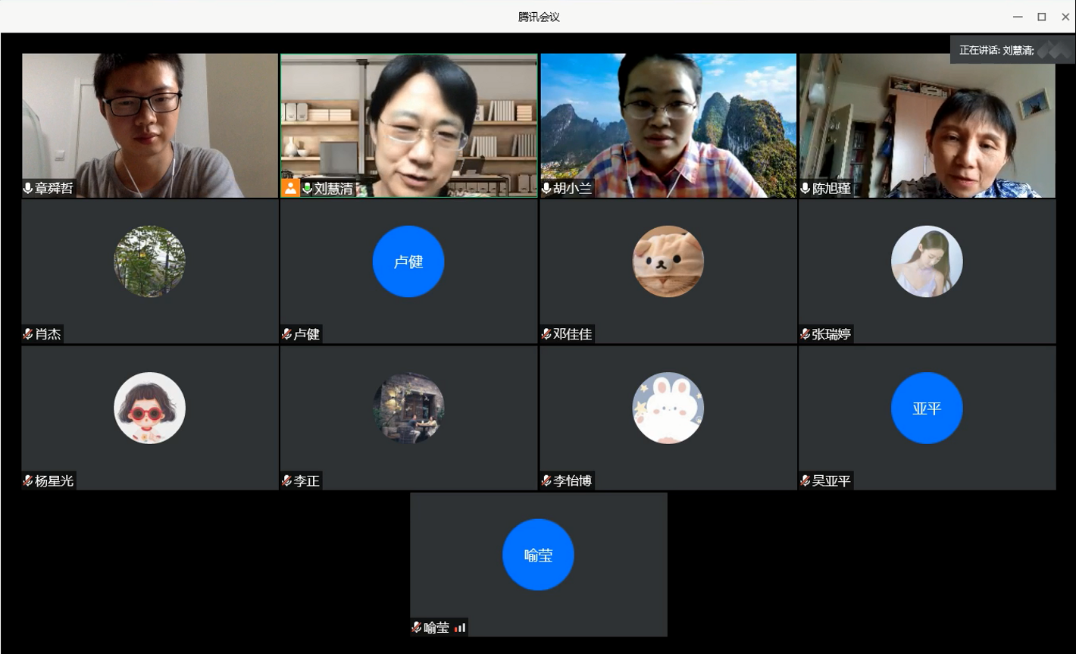1076x654 pixels.
Task: Click the muted microphone icon beside 吴亚平
Action: coord(805,480)
